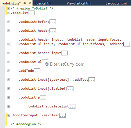The width and height of the screenshot is (131, 128).
Task: Click ellipsis box after .todoList a
Action: tap(43, 97)
